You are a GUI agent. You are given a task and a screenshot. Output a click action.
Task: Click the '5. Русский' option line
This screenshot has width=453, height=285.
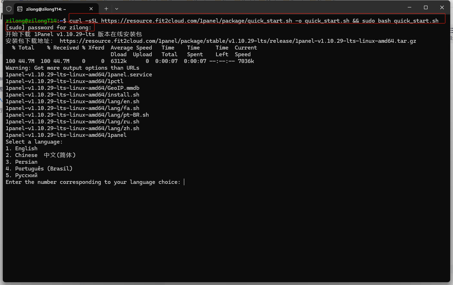tap(22, 175)
